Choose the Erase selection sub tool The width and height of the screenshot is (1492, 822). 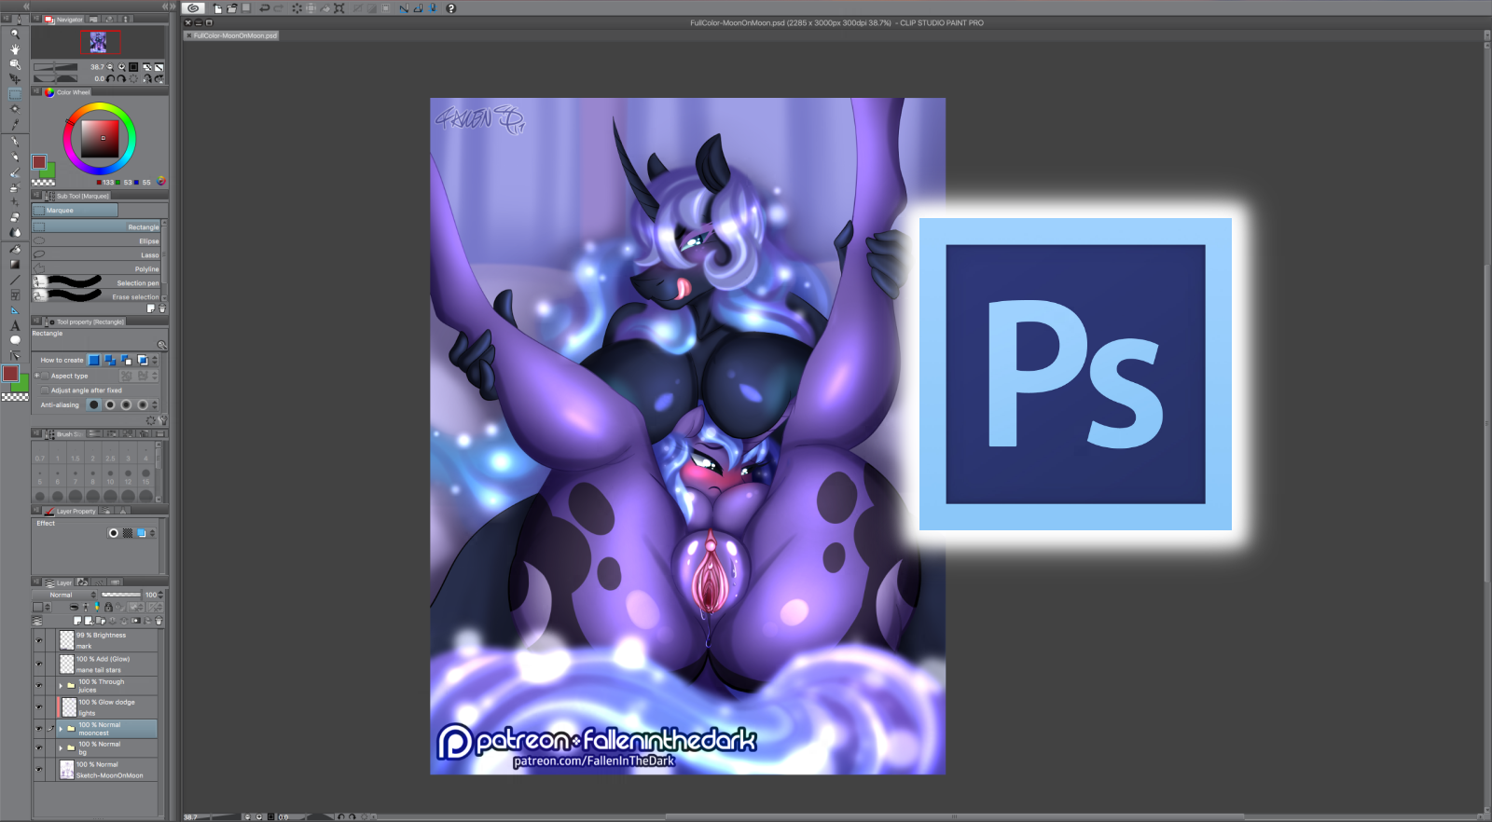pos(97,297)
